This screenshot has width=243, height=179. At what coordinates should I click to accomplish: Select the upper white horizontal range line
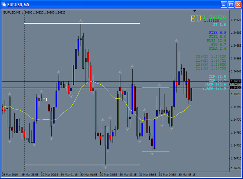(x=82, y=23)
